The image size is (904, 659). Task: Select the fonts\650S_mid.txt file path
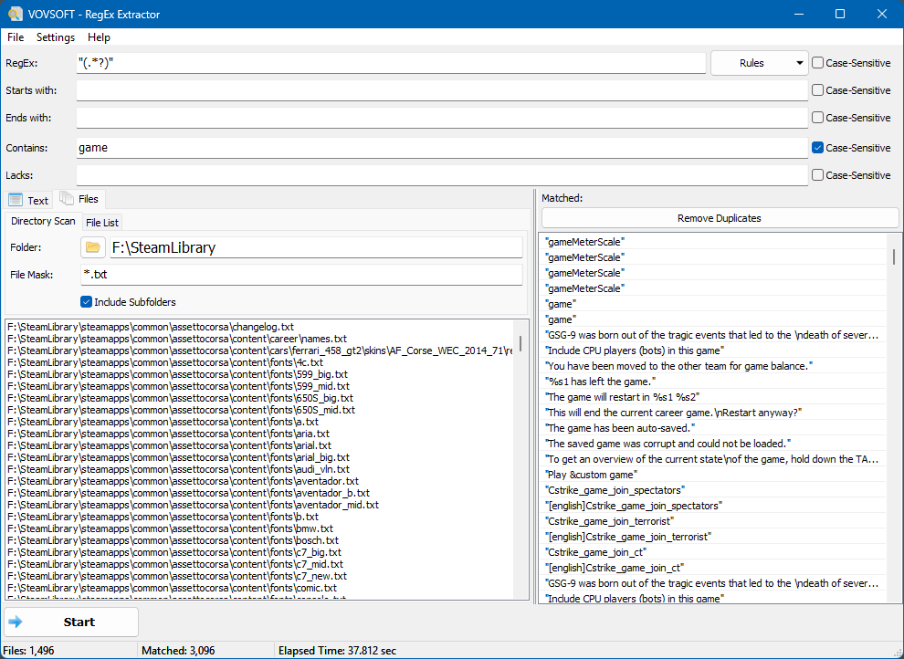(x=181, y=410)
